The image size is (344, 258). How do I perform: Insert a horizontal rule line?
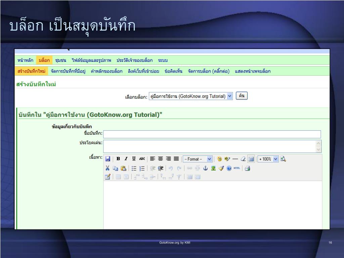[x=235, y=159]
